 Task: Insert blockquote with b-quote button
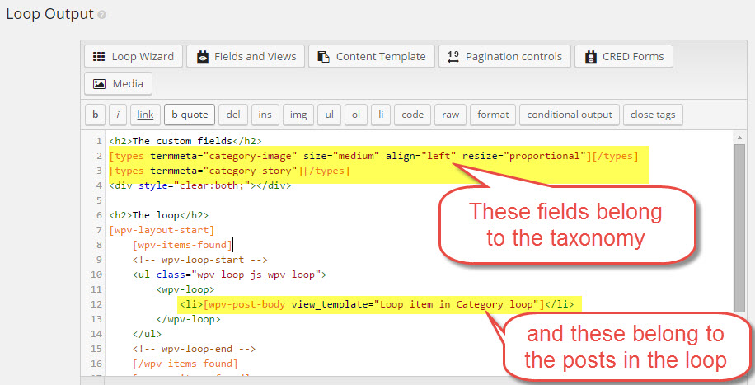[190, 115]
